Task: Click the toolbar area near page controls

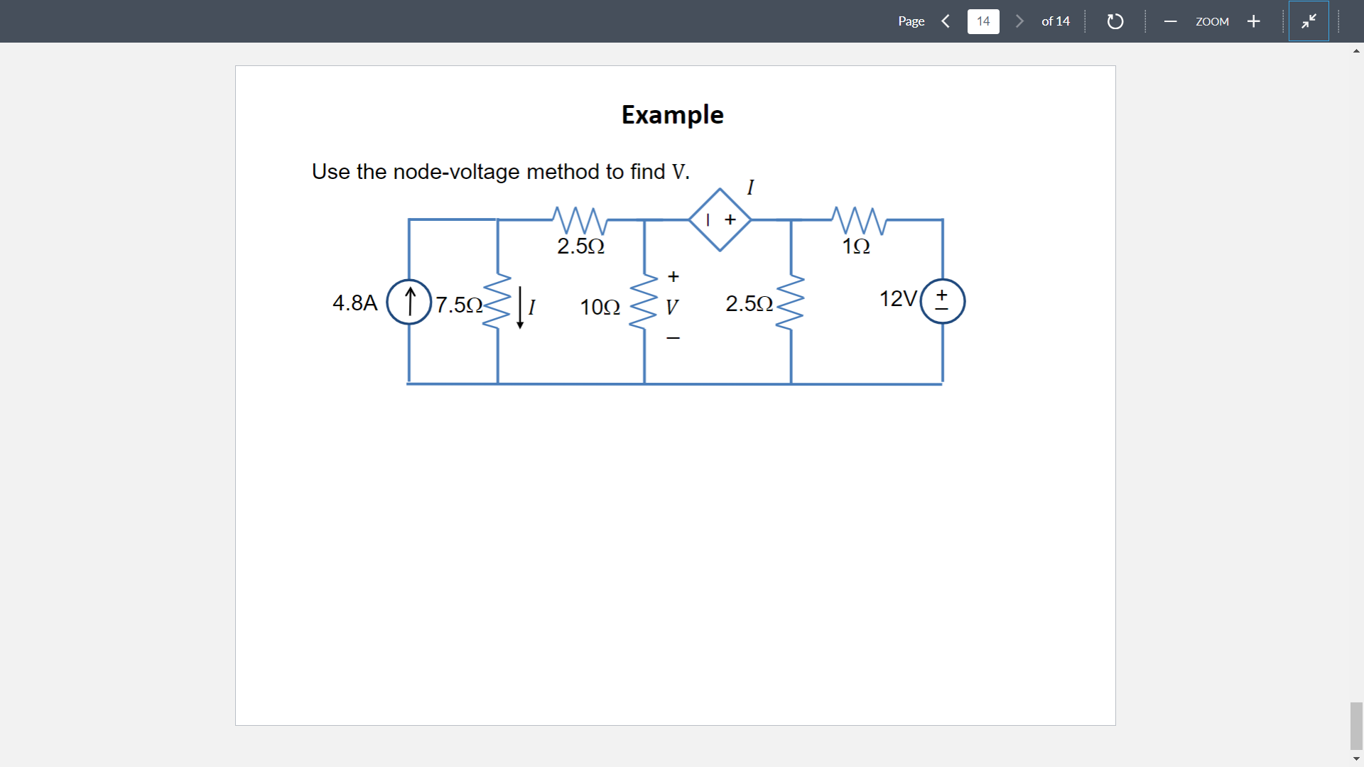Action: point(995,21)
